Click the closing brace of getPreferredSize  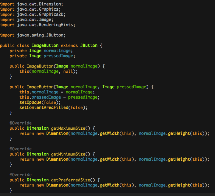pos(11,191)
